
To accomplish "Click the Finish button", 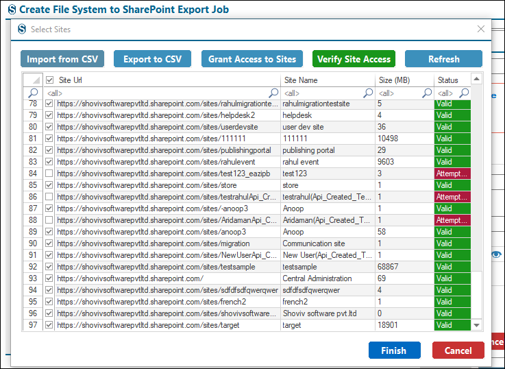I will tap(395, 350).
